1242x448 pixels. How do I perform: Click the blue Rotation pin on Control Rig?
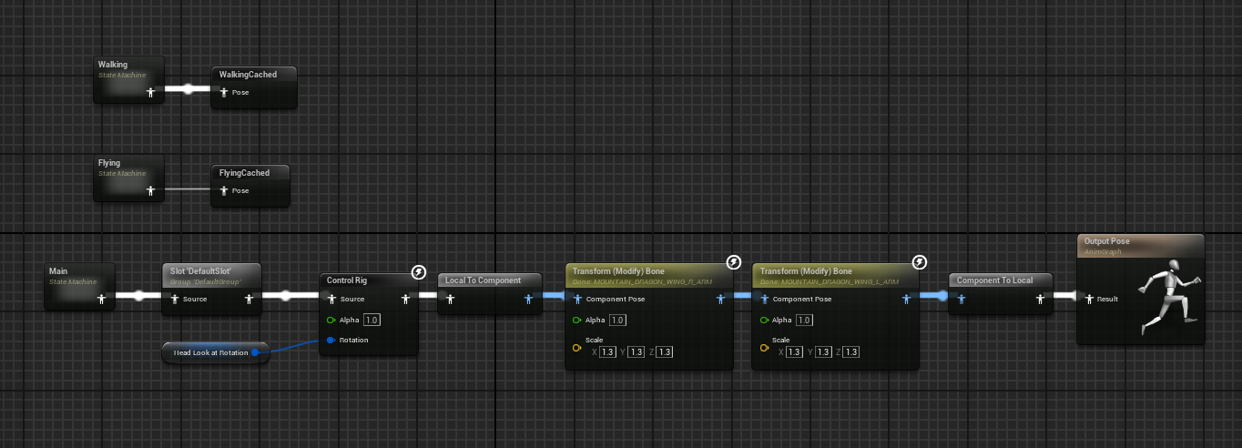pyautogui.click(x=331, y=340)
